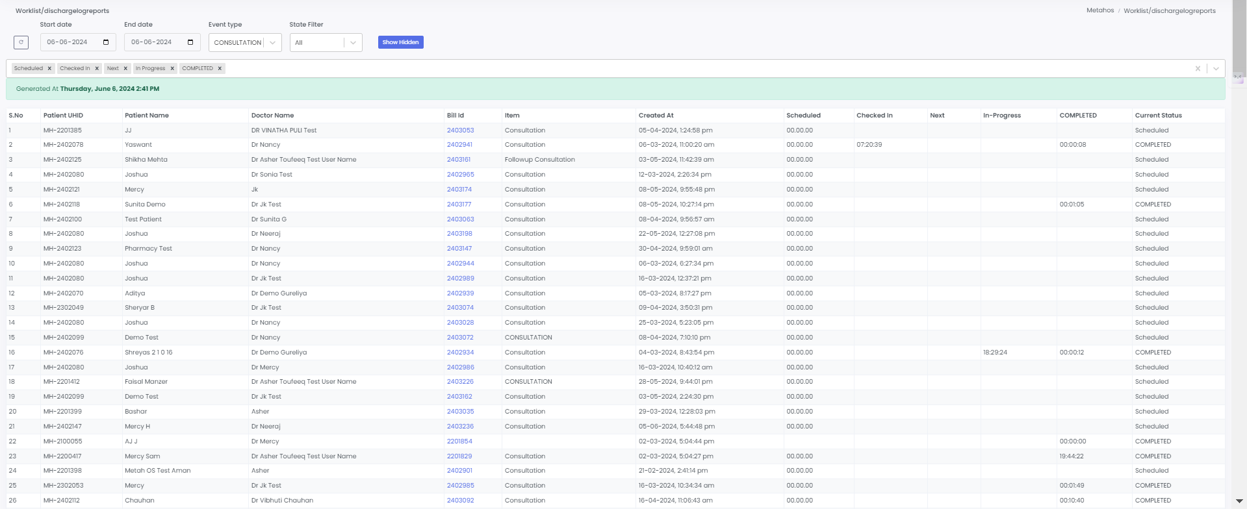Image resolution: width=1247 pixels, height=509 pixels.
Task: Click the Current Status column header
Action: click(x=1158, y=115)
